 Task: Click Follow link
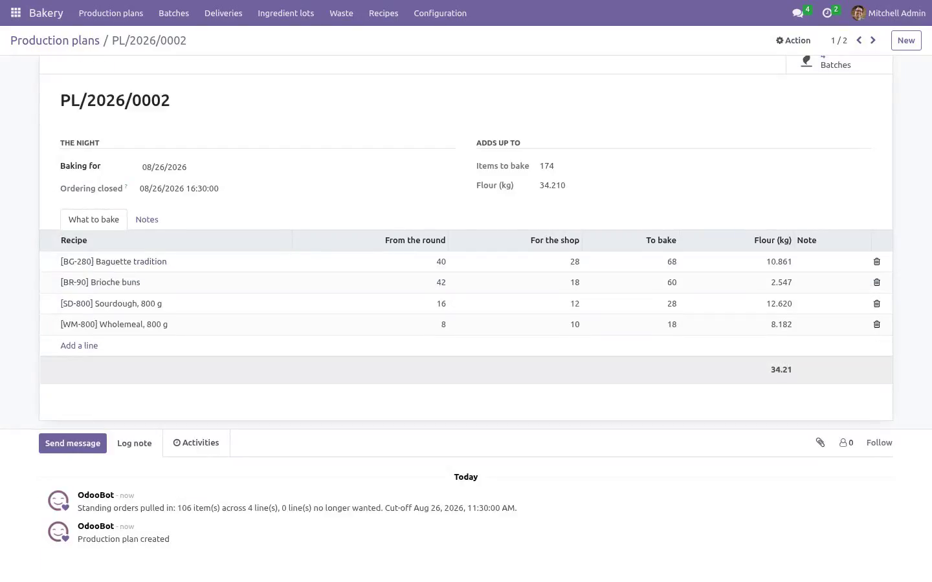tap(879, 443)
